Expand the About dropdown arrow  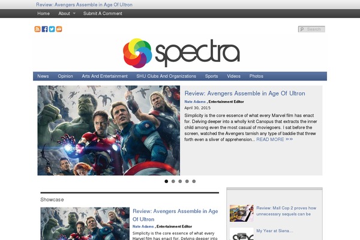coord(74,14)
